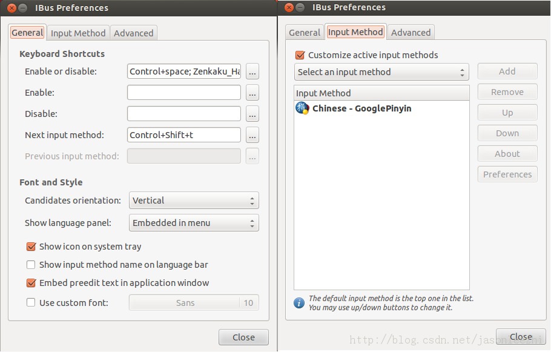
Task: Click the info icon near the default input note
Action: [x=299, y=303]
